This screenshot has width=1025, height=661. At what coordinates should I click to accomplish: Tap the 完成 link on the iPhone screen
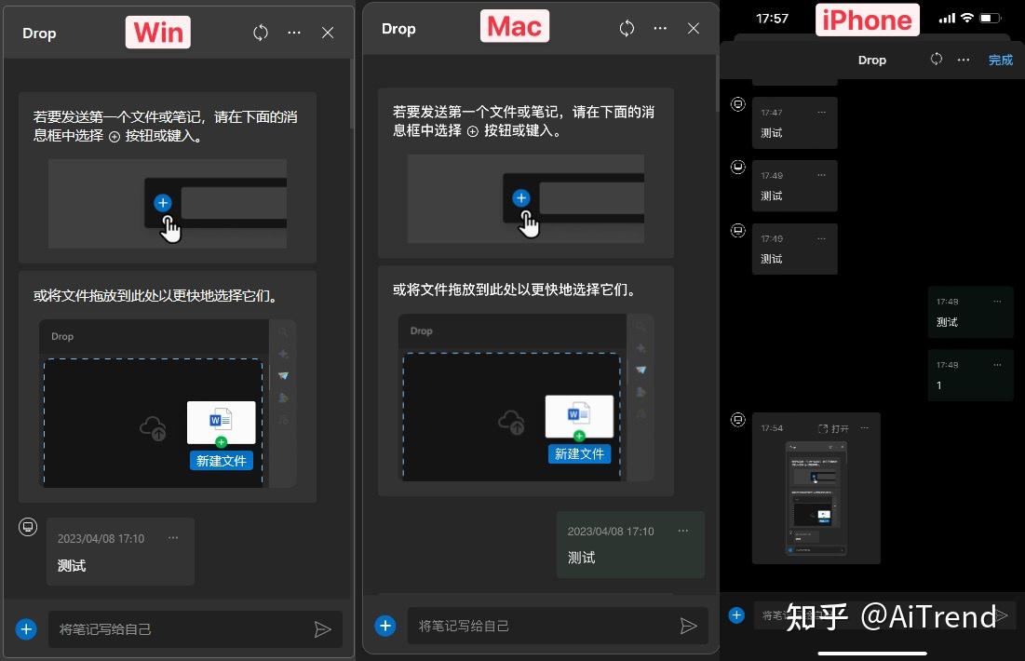(x=1000, y=59)
